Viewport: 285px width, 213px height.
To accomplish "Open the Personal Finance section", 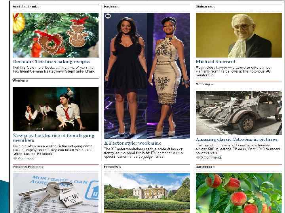I will [x=28, y=166].
